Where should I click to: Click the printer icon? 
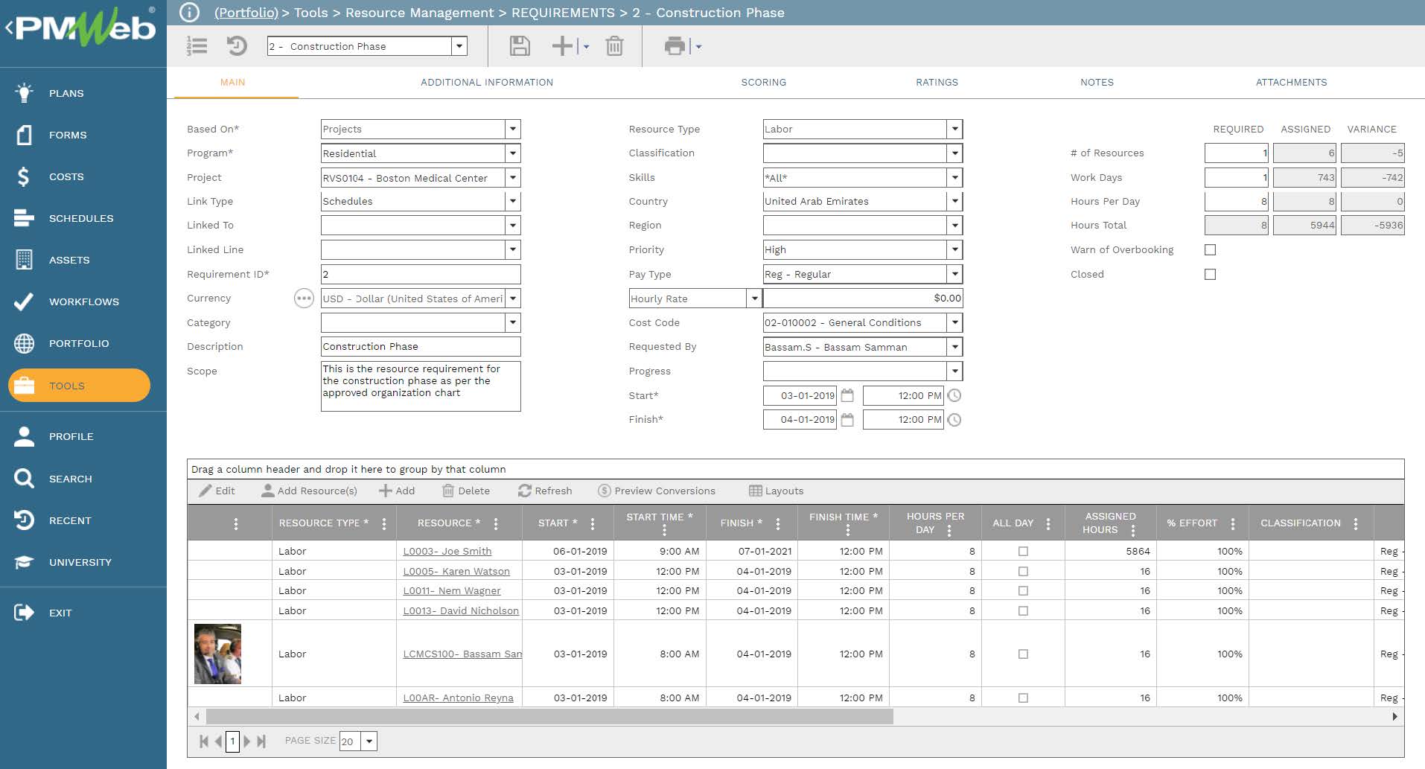tap(675, 46)
